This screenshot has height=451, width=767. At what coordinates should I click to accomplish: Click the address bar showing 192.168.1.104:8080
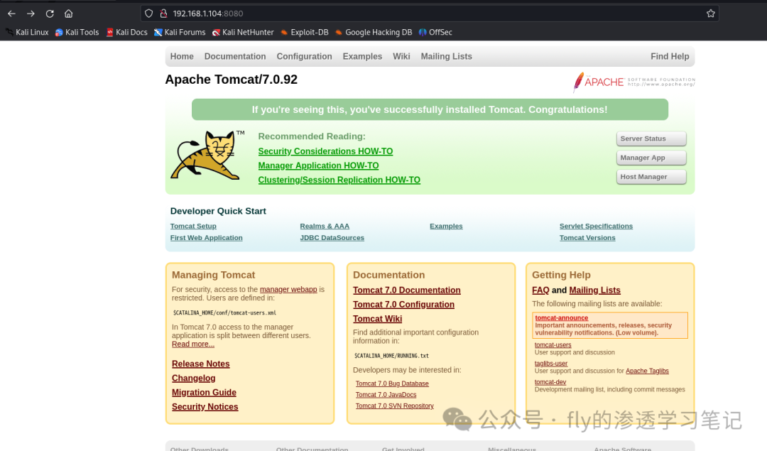[430, 13]
